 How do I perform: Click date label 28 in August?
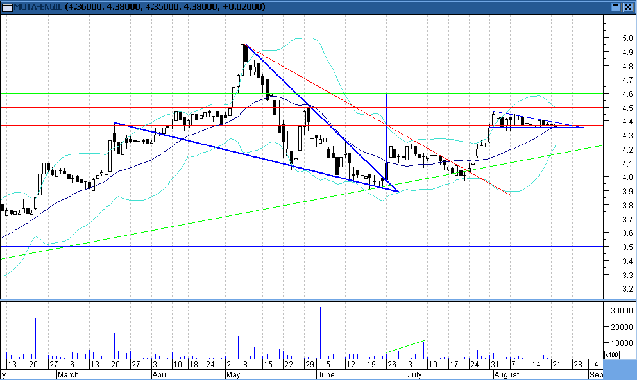[577, 365]
